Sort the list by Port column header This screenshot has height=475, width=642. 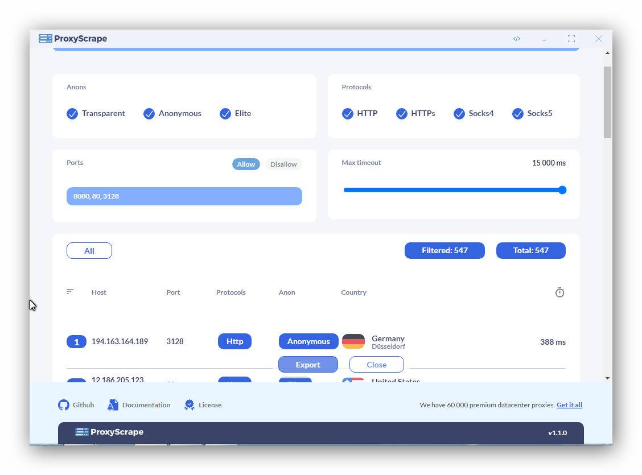coord(173,292)
